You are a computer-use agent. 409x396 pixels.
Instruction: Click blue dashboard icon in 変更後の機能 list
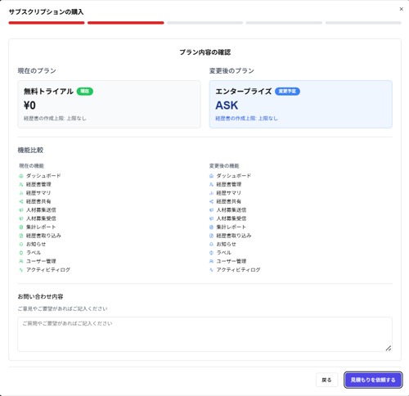pos(211,176)
